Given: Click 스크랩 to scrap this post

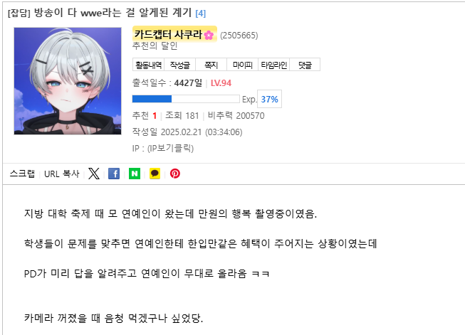Looking at the screenshot, I should [22, 174].
